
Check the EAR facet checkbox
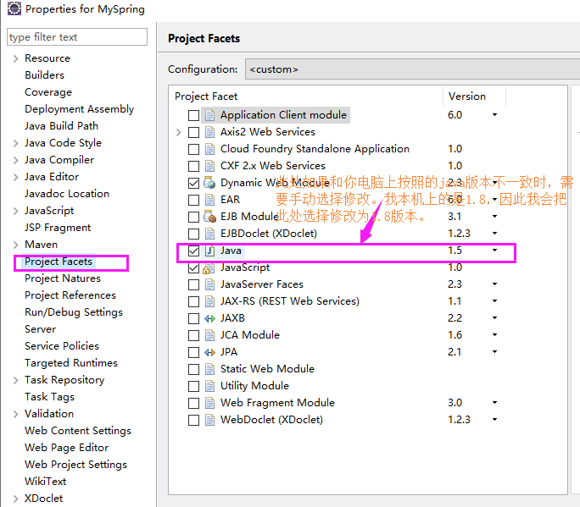coord(193,200)
